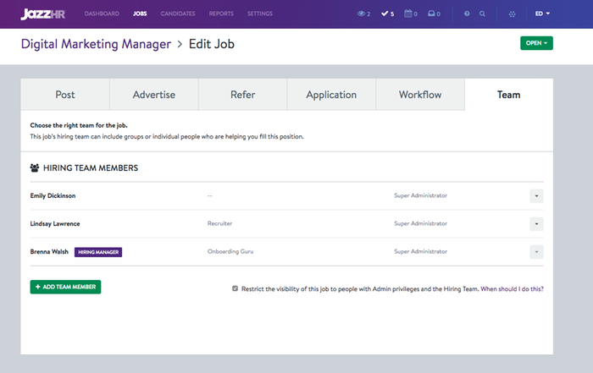Click Brenna Walsh's Hiring Manager badge
Viewport: 593px width, 373px height.
[98, 252]
